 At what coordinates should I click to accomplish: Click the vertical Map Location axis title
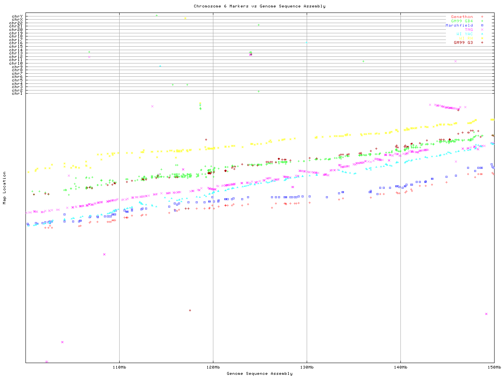point(5,188)
